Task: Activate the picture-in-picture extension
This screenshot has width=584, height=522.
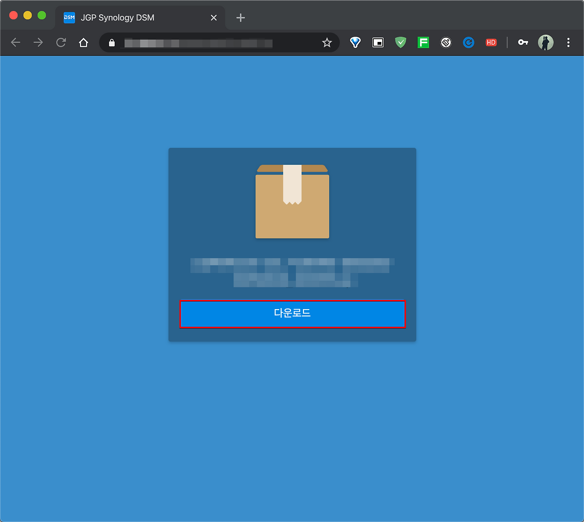Action: 378,42
